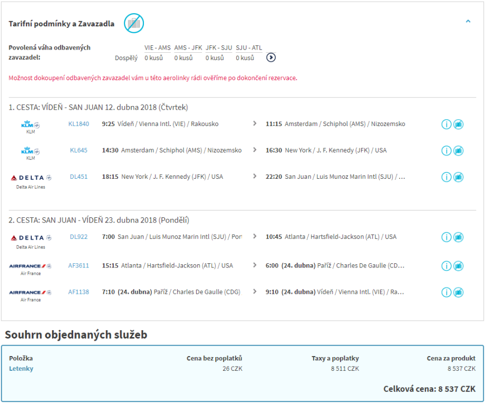Collapse the Tarifní podmínky a Zavazadla section
The height and width of the screenshot is (403, 485).
pos(468,22)
